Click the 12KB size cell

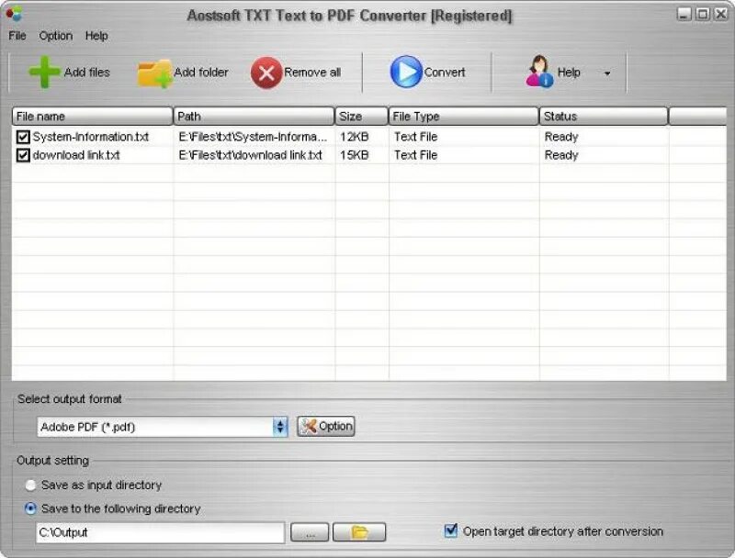355,137
